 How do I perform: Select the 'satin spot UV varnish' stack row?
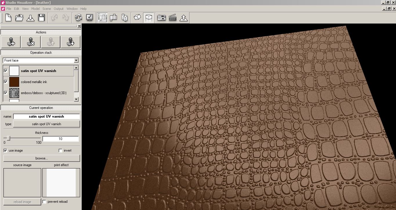click(39, 71)
